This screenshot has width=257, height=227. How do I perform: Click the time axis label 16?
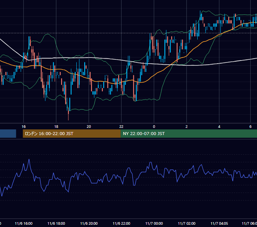[23, 126]
